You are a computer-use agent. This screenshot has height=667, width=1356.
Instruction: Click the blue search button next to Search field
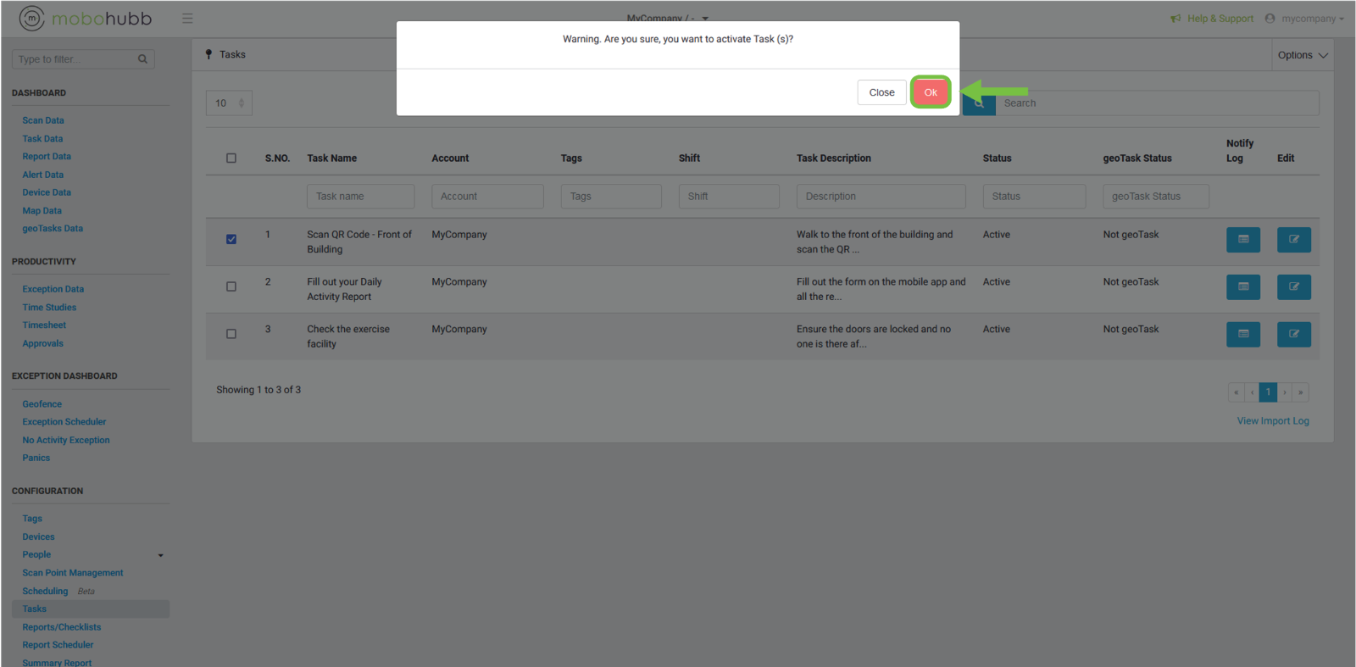click(x=979, y=104)
